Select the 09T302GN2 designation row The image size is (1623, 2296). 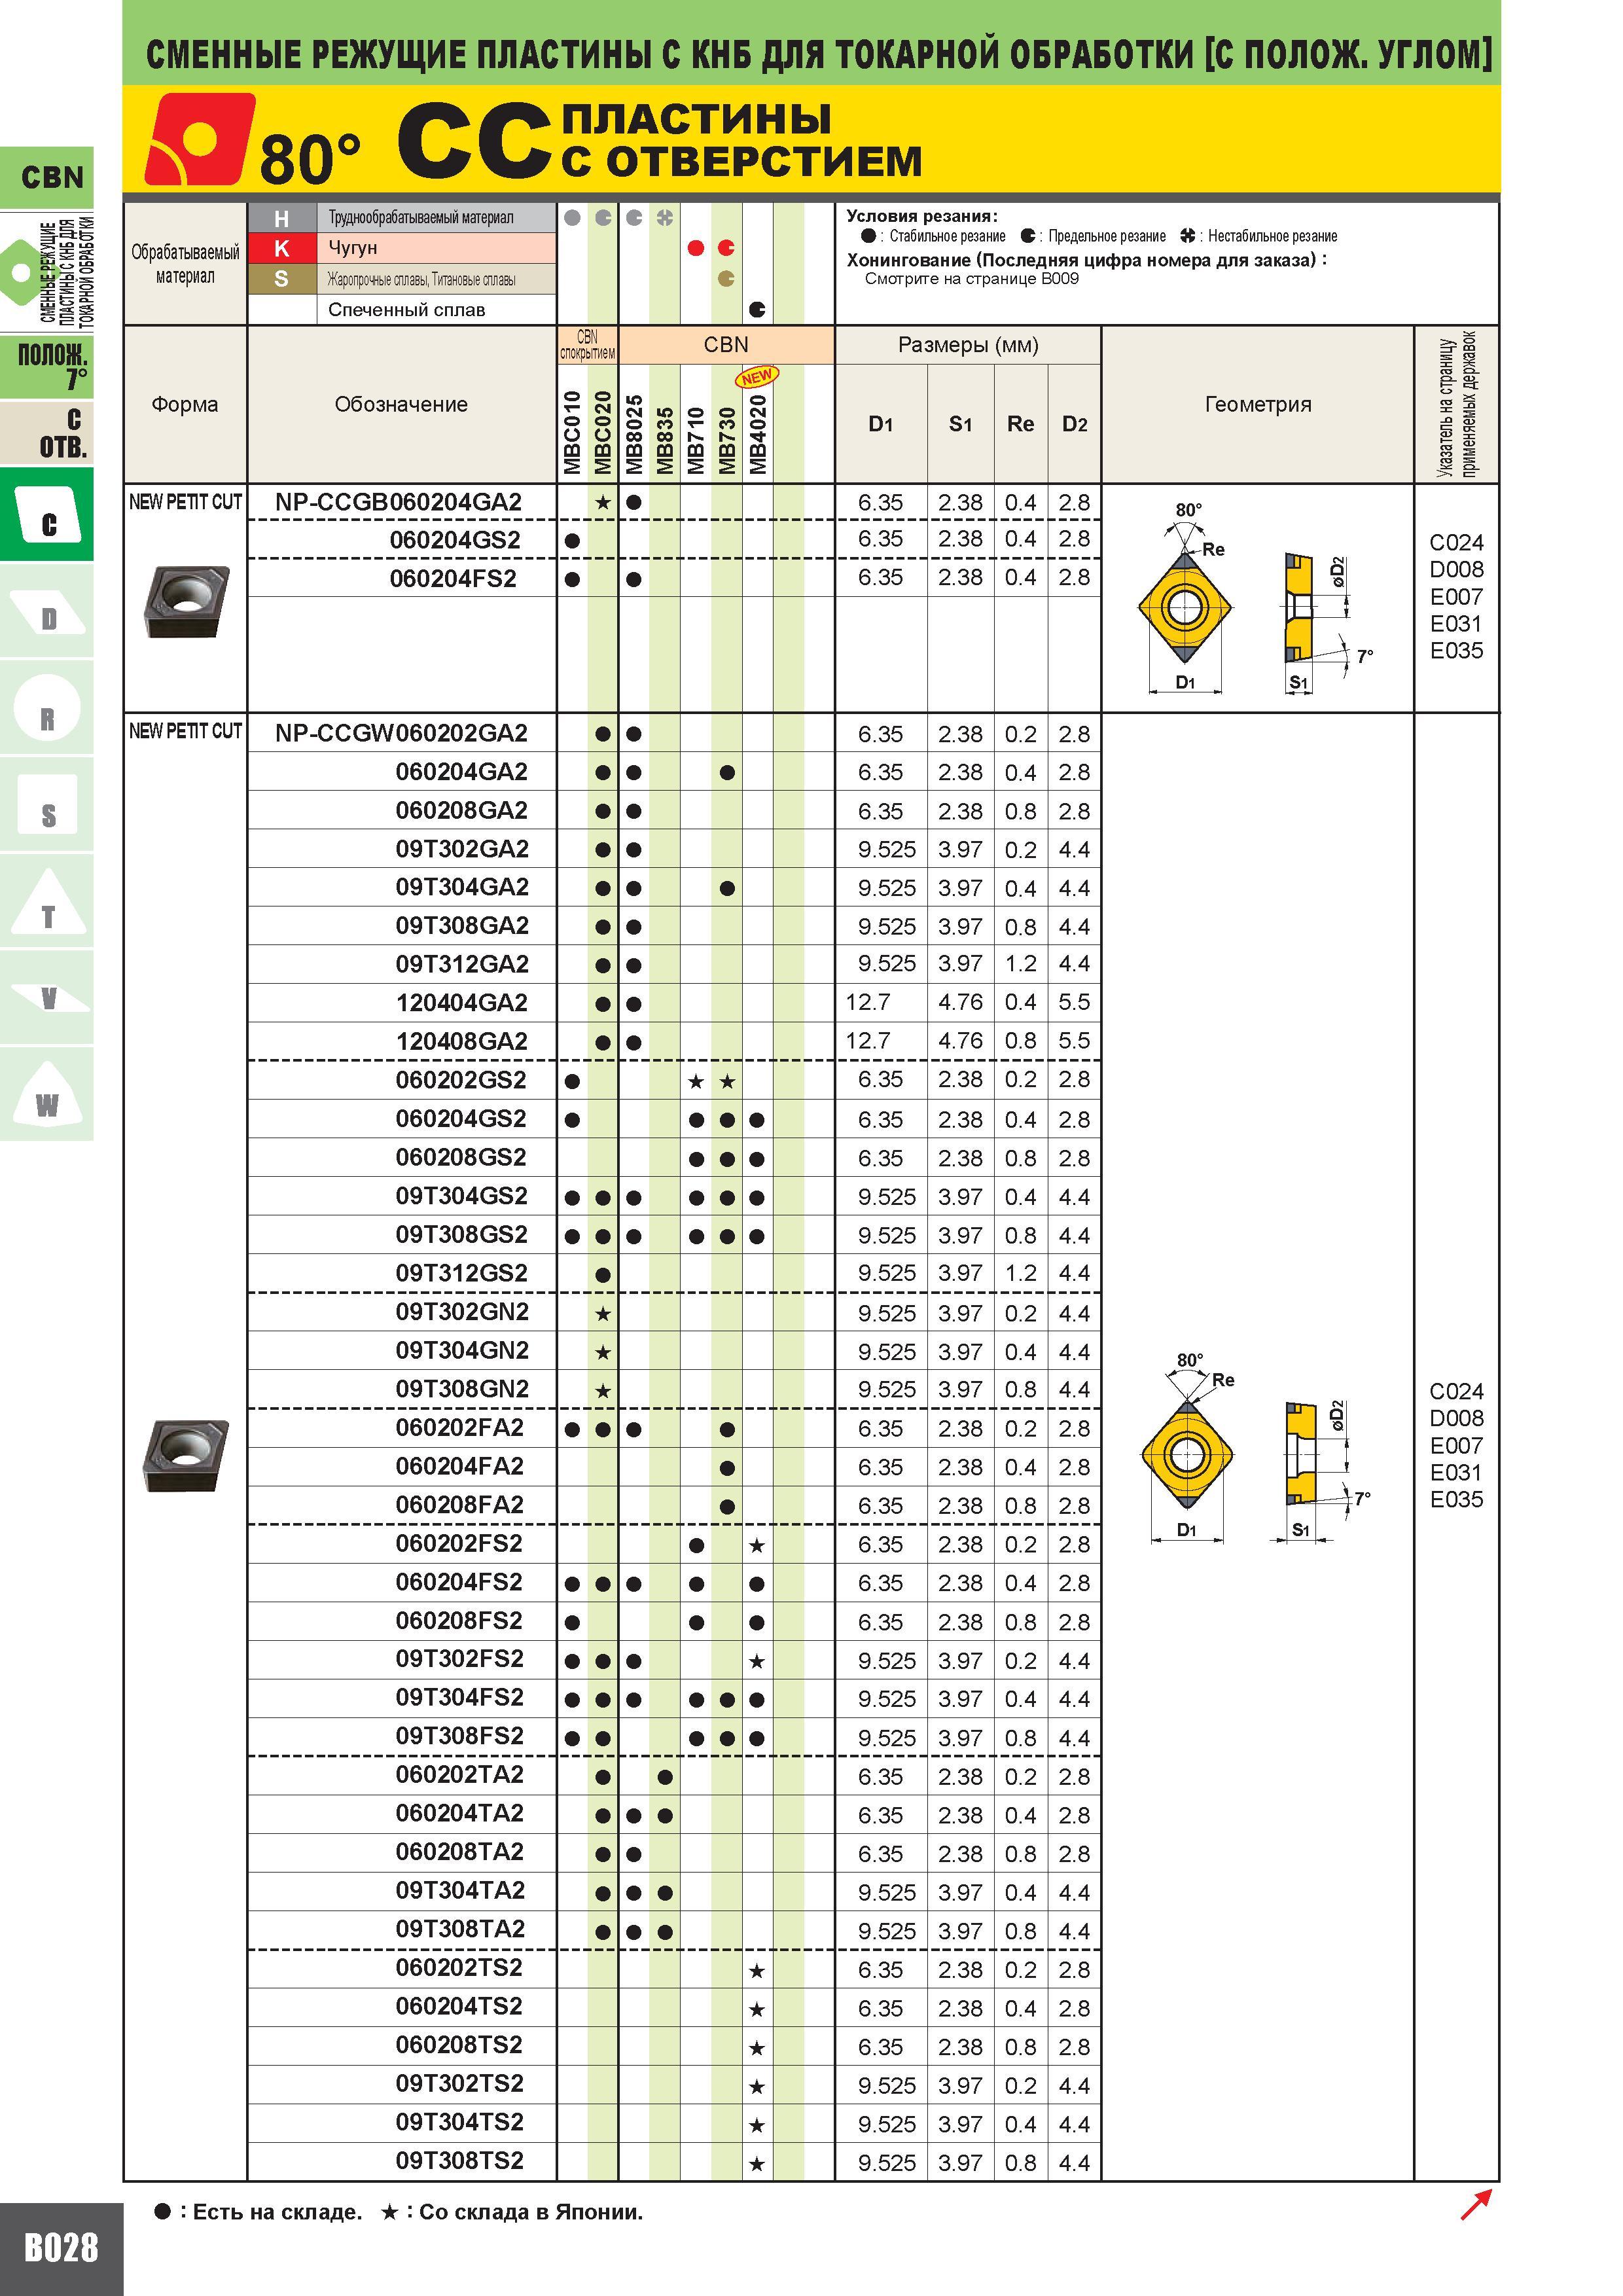(462, 1311)
